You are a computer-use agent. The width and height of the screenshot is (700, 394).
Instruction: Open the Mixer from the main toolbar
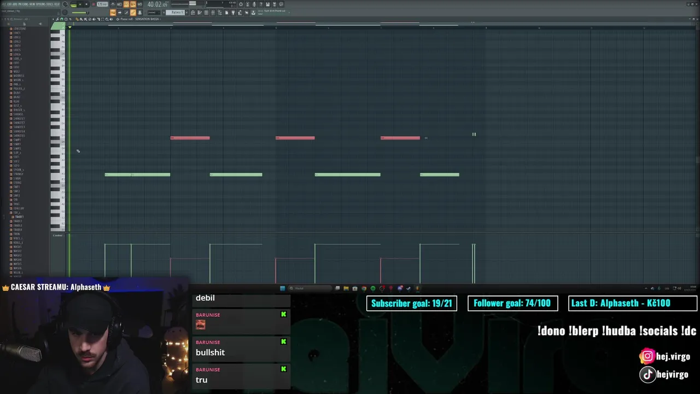coord(213,13)
